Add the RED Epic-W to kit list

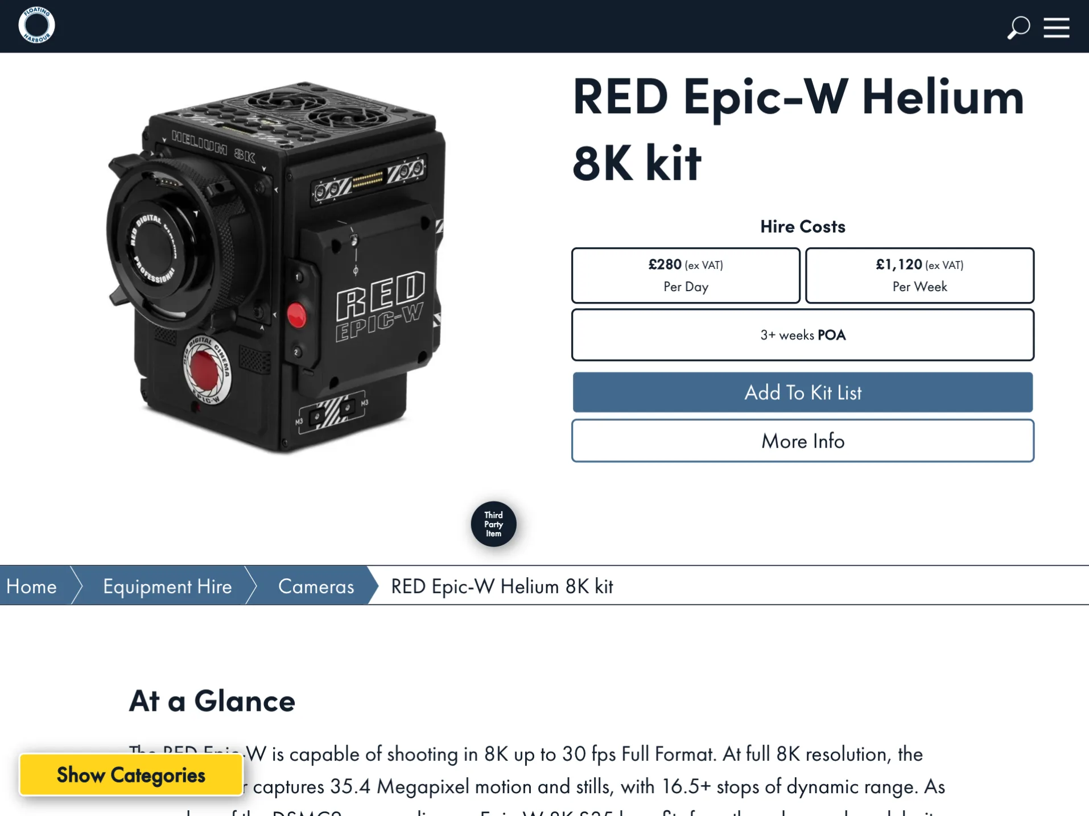pos(802,392)
